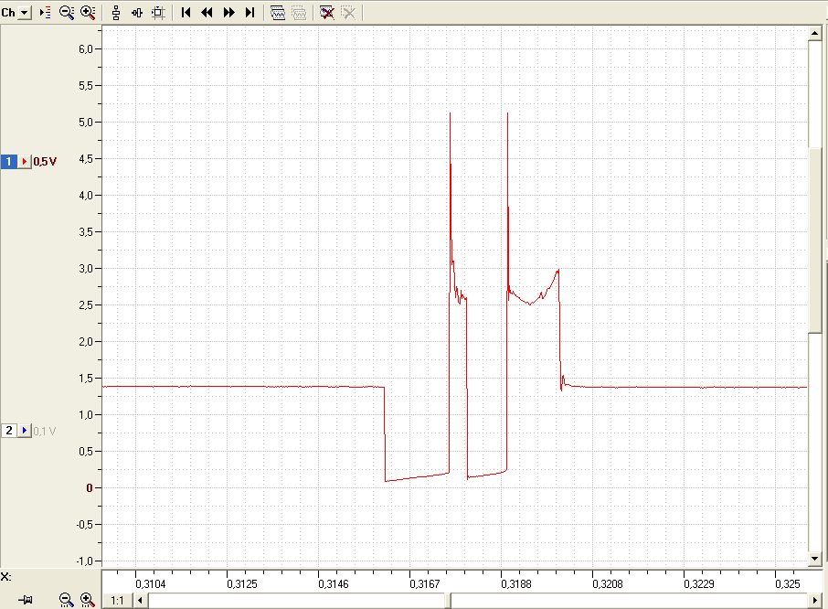This screenshot has height=609, width=828.
Task: Click the greyed-out waveform window icon
Action: click(x=299, y=13)
